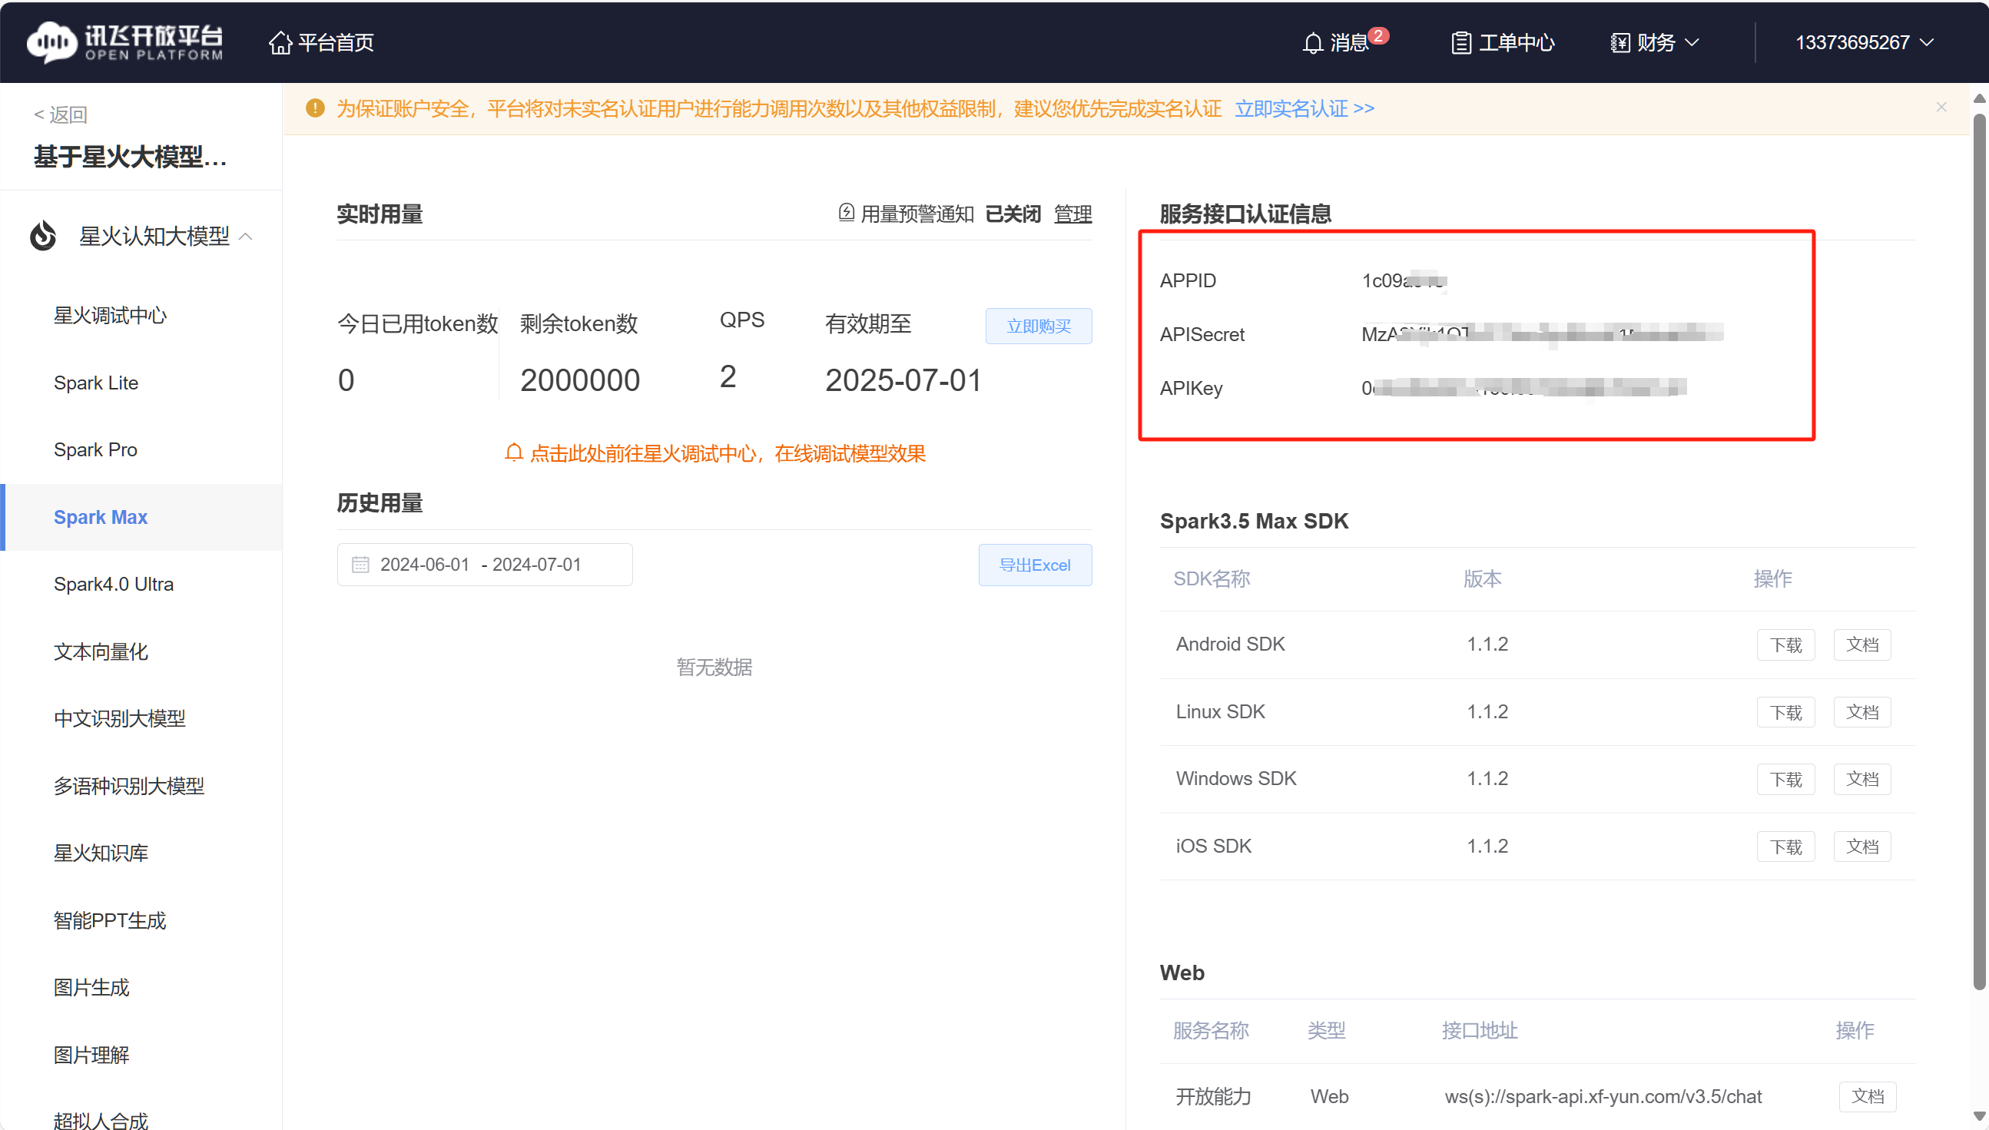
Task: Click the APPID value text
Action: 1404,280
